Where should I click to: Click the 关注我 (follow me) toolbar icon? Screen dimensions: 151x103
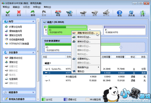[x=131, y=14]
